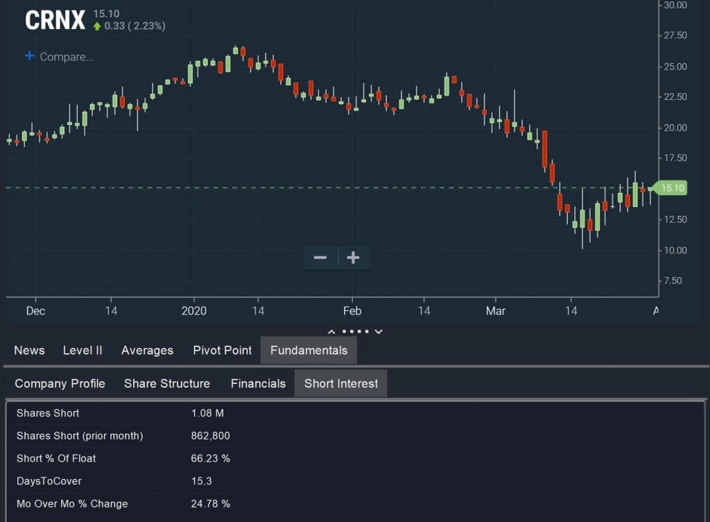Click the blue plus icon next to Compare

[x=29, y=56]
